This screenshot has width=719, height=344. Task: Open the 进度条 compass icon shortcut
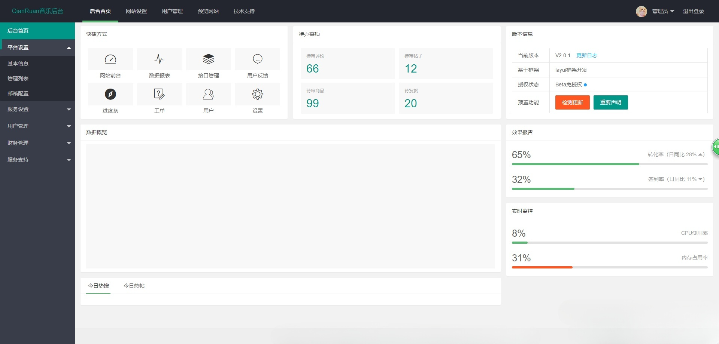(110, 94)
